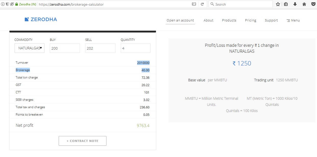
Task: Go to browser home page icon
Action: pos(304,4)
